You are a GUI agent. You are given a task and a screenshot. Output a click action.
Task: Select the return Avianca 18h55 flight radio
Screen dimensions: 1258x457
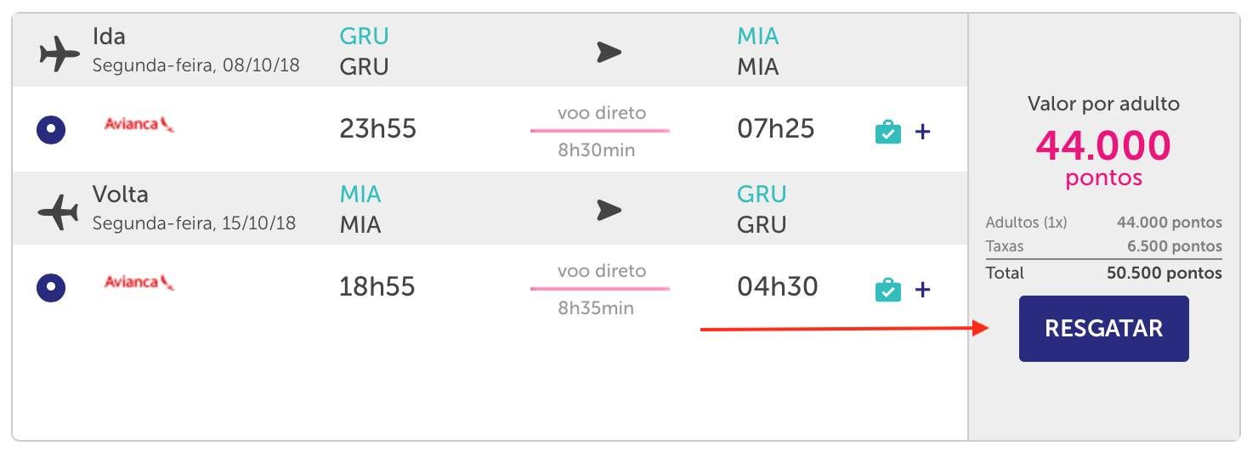51,288
